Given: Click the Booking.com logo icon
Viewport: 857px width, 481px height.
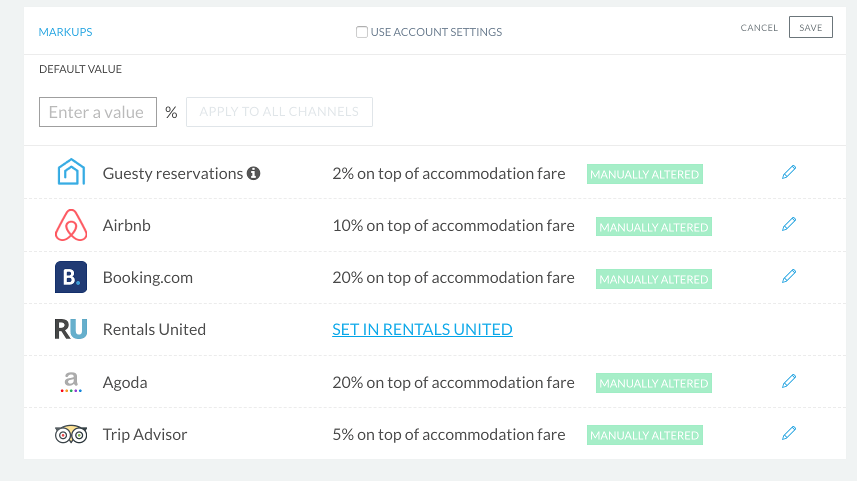Looking at the screenshot, I should tap(71, 277).
